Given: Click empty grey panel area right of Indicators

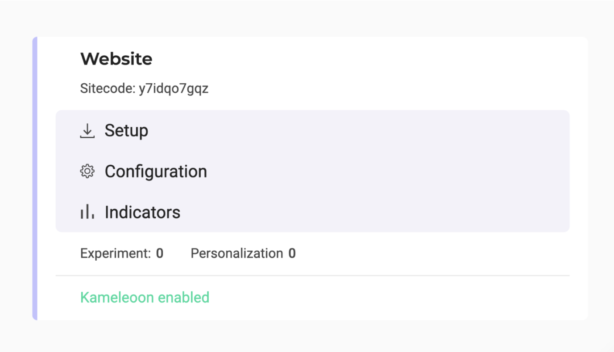Looking at the screenshot, I should (x=357, y=213).
